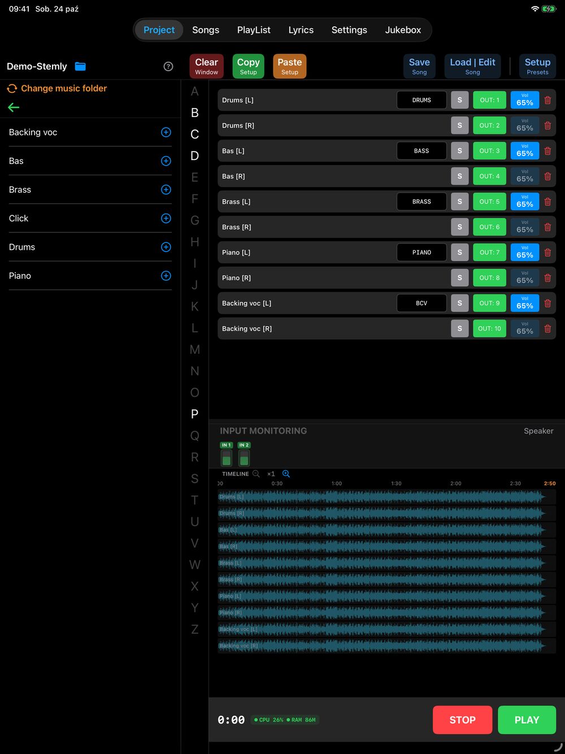Click the green PLAY button
Screen dimensions: 565x754
527,720
